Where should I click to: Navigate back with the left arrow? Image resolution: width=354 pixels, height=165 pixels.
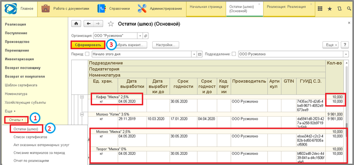click(x=88, y=24)
